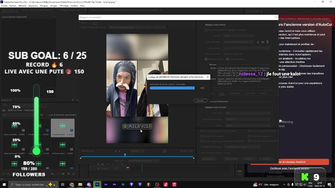The width and height of the screenshot is (335, 188).
Task: Click the set in point triangle icon
Action: (116, 151)
